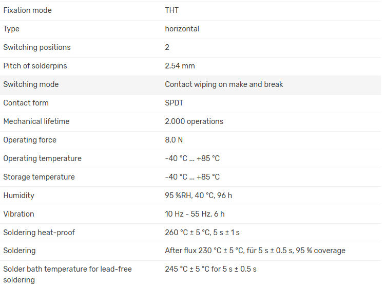This screenshot has width=384, height=303.
Task: Select the '95 %RH, 40 °C, 96 h' value
Action: tap(198, 195)
